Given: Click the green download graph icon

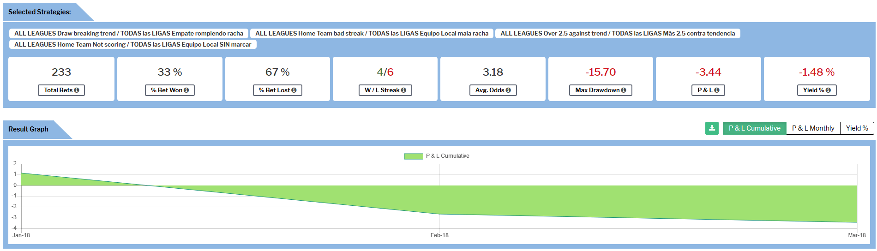Looking at the screenshot, I should click(712, 128).
